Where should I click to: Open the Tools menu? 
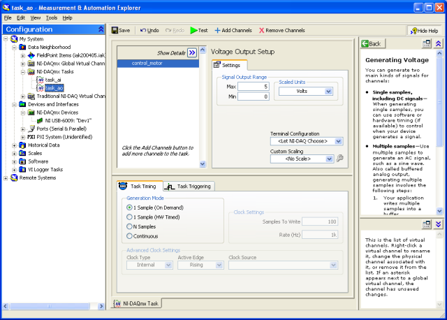click(52, 17)
